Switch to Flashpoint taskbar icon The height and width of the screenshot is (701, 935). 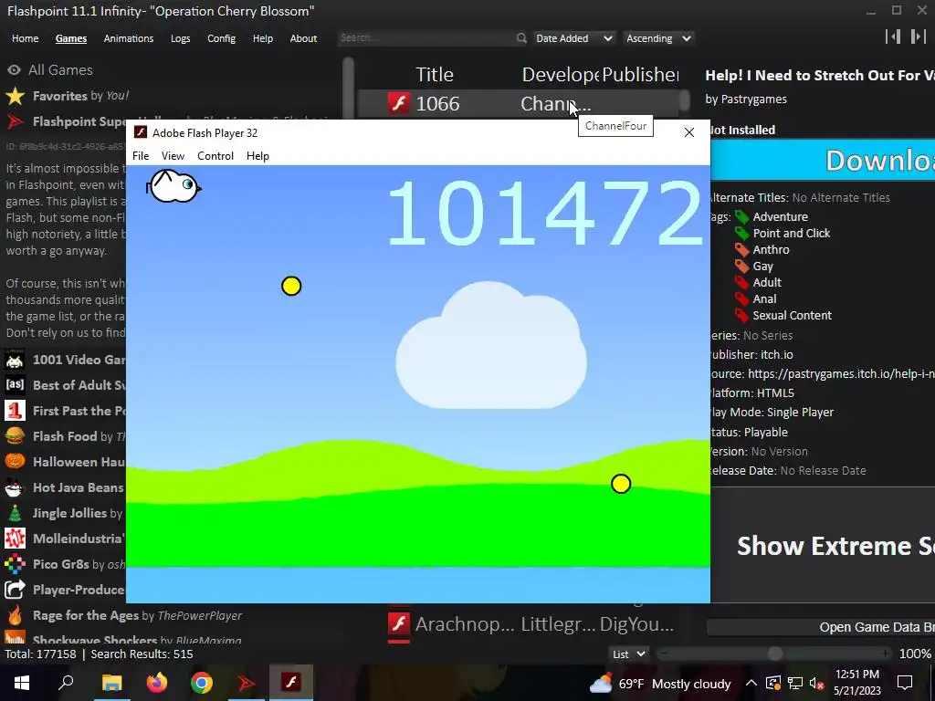coord(247,683)
